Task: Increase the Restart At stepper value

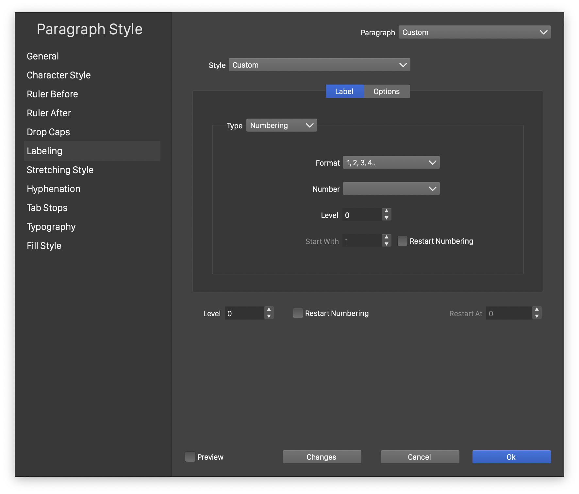Action: [537, 310]
